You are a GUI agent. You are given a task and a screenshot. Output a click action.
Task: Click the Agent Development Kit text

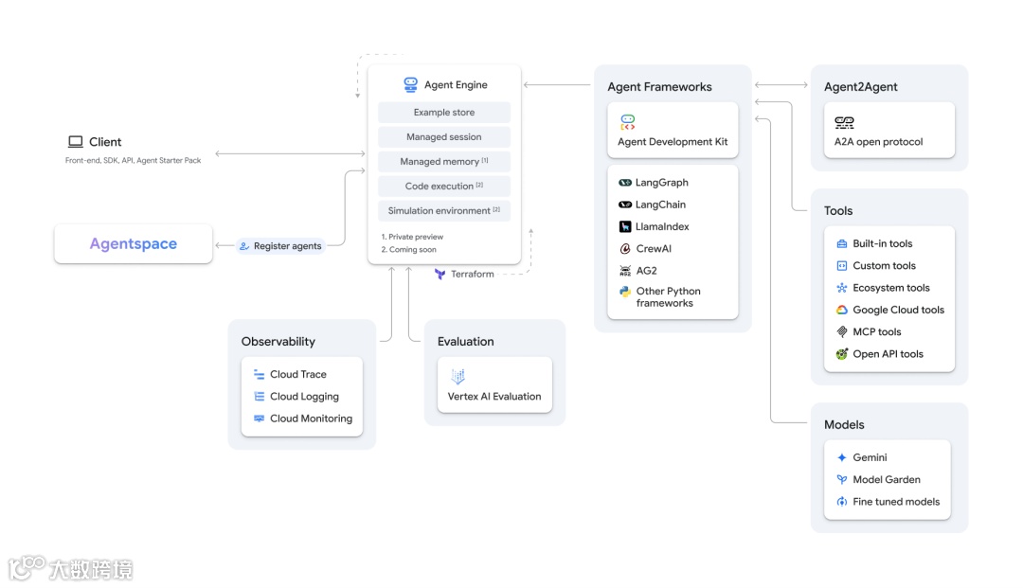click(673, 141)
